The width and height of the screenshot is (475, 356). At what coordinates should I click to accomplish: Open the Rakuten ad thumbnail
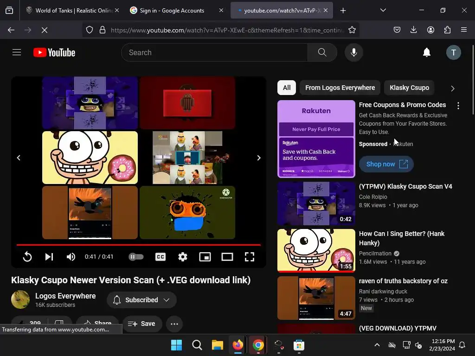tap(316, 139)
